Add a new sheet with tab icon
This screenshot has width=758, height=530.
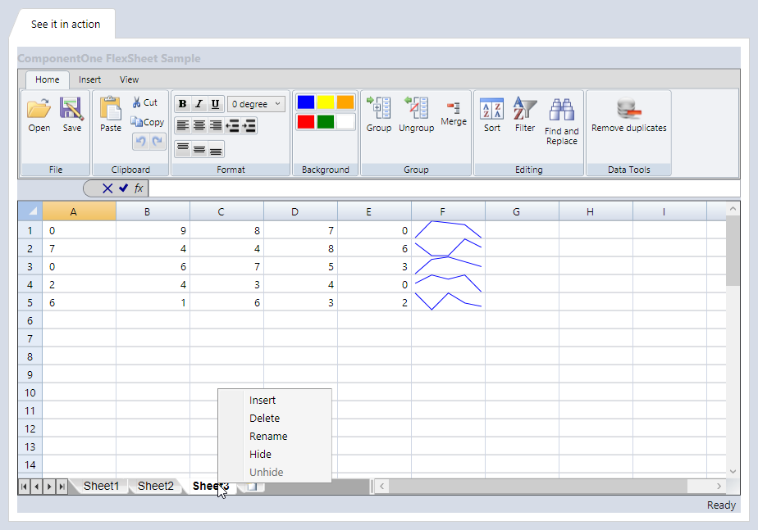pyautogui.click(x=252, y=487)
